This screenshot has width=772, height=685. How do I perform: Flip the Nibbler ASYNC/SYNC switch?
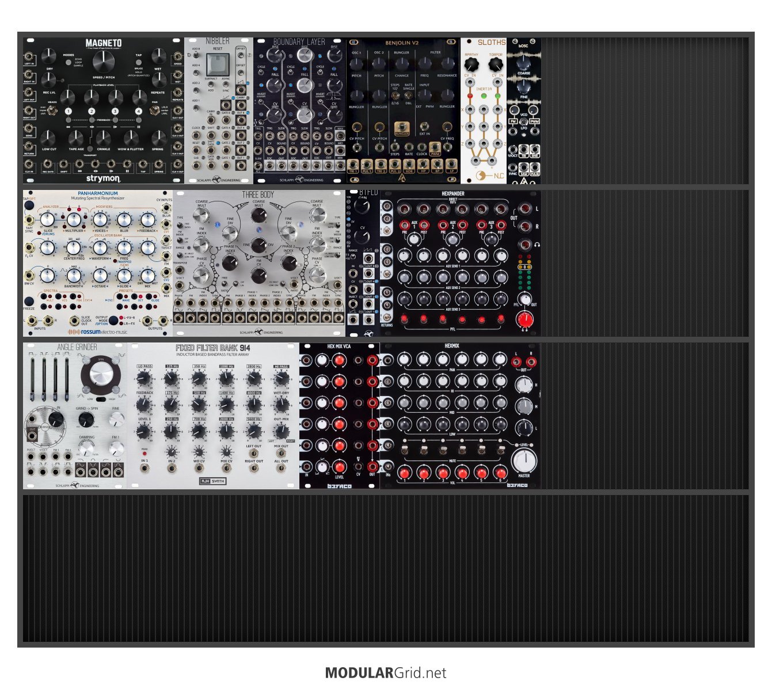click(x=226, y=85)
